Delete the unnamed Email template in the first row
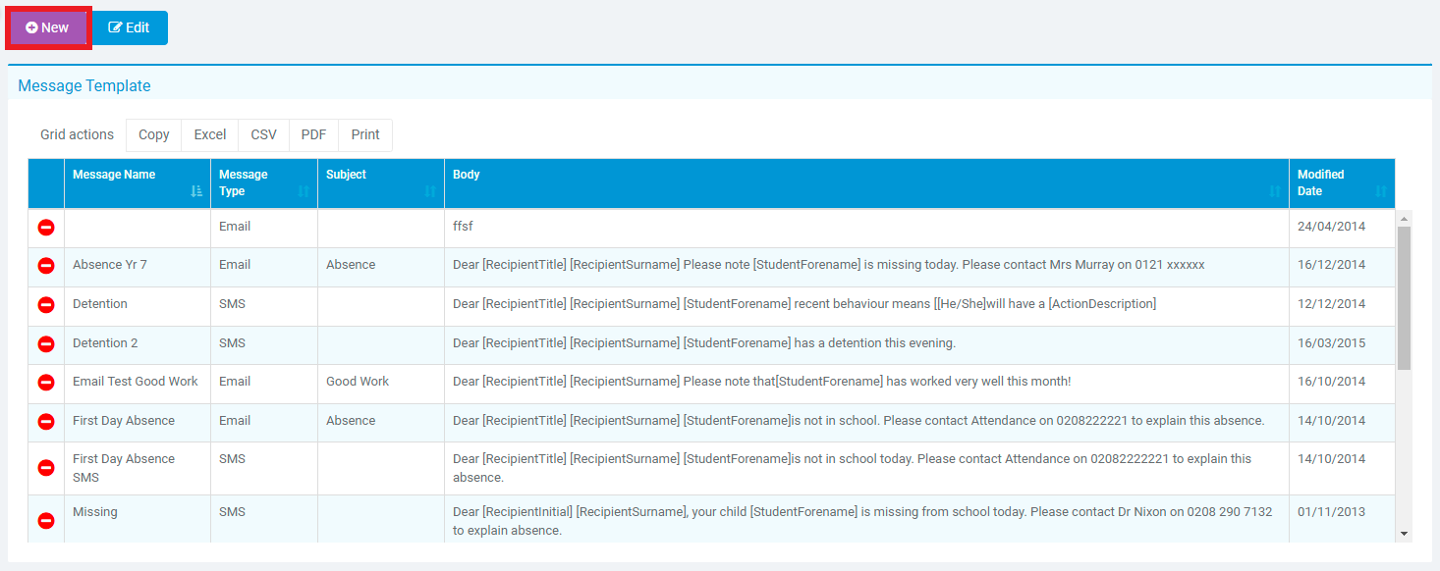The height and width of the screenshot is (571, 1440). click(45, 227)
